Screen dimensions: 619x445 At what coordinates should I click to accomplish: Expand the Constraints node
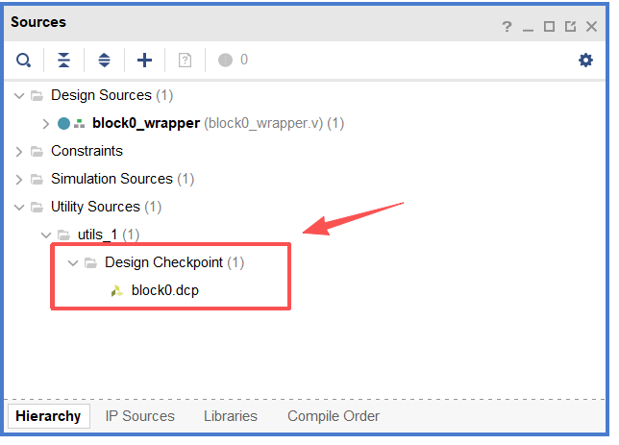click(19, 151)
